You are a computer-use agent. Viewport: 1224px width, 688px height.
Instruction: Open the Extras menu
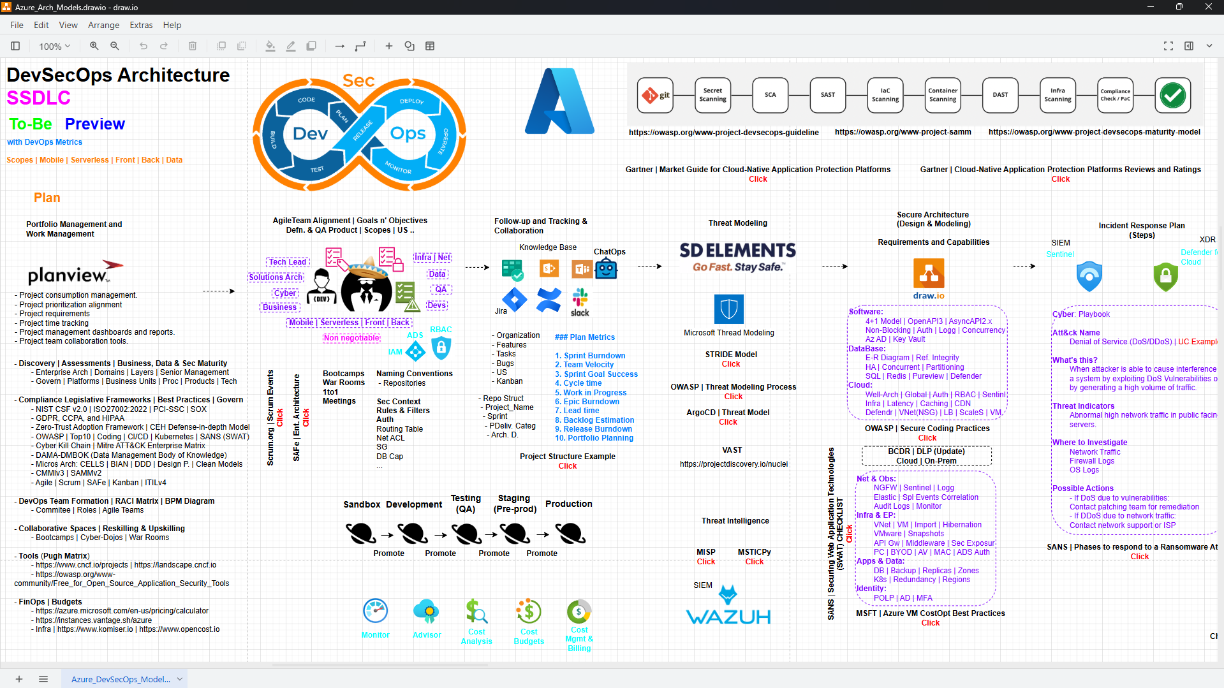point(141,25)
